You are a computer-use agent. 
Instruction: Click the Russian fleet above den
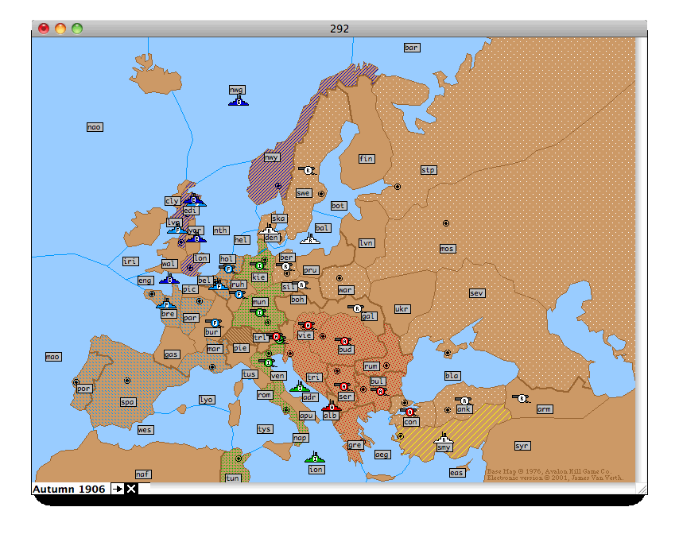pyautogui.click(x=269, y=230)
